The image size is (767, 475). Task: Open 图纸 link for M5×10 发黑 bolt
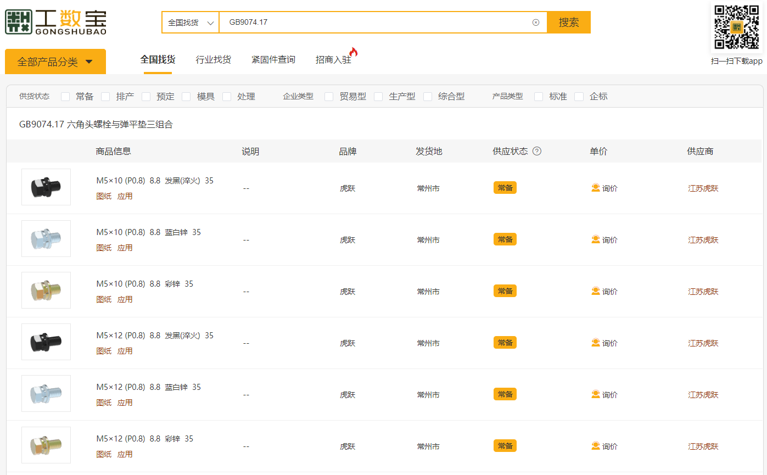pyautogui.click(x=104, y=197)
